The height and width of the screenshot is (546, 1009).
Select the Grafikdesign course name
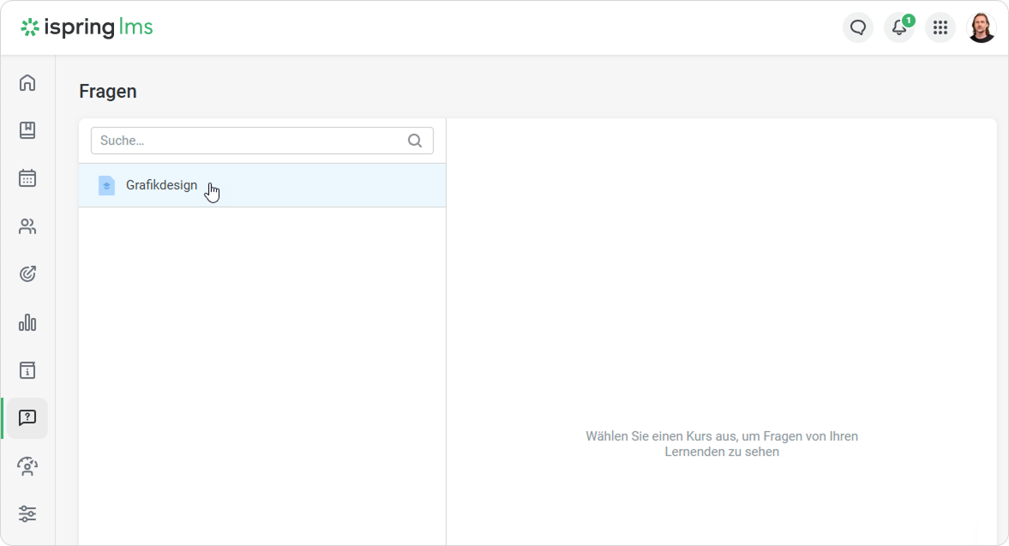pos(161,185)
